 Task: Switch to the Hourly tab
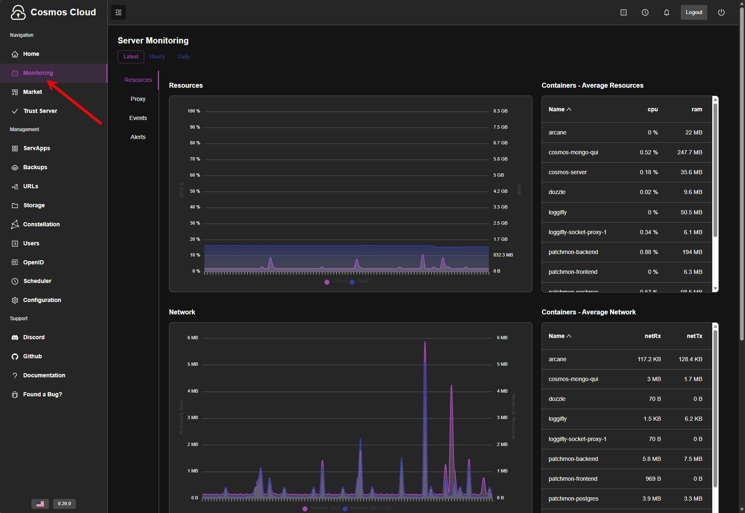[x=157, y=57]
